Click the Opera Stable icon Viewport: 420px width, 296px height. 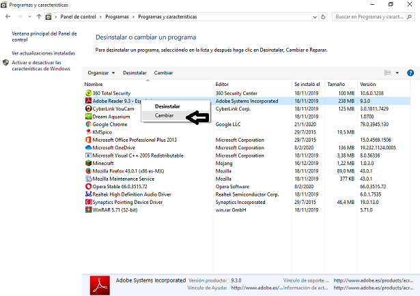click(x=88, y=186)
